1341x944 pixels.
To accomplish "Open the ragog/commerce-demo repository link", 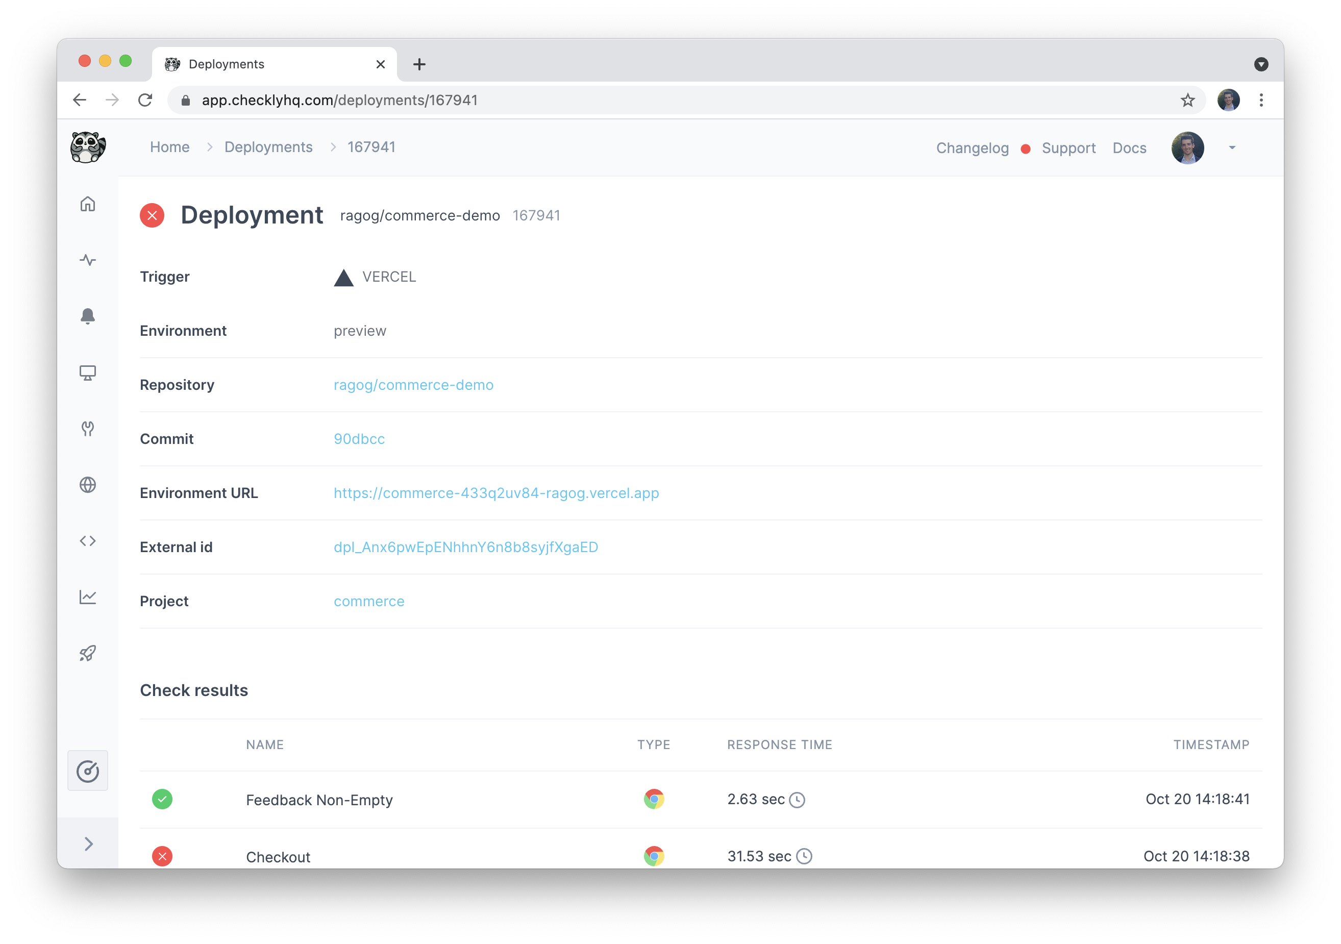I will 413,385.
